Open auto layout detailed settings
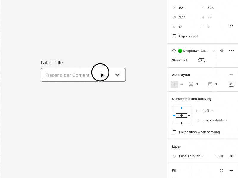238x178 pixels. tap(231, 84)
